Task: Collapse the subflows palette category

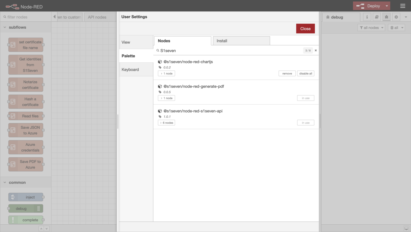Action: [5, 27]
